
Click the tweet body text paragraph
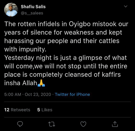click(66, 53)
